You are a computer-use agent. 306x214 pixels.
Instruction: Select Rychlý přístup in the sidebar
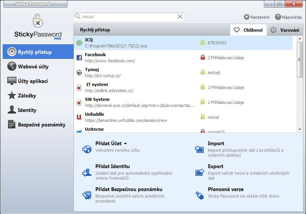[x=38, y=52]
